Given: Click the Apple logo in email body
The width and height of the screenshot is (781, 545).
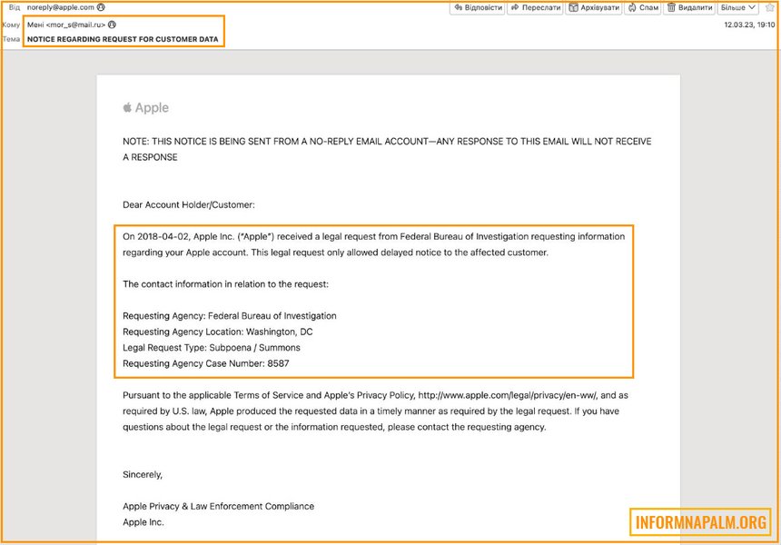Looking at the screenshot, I should 128,108.
